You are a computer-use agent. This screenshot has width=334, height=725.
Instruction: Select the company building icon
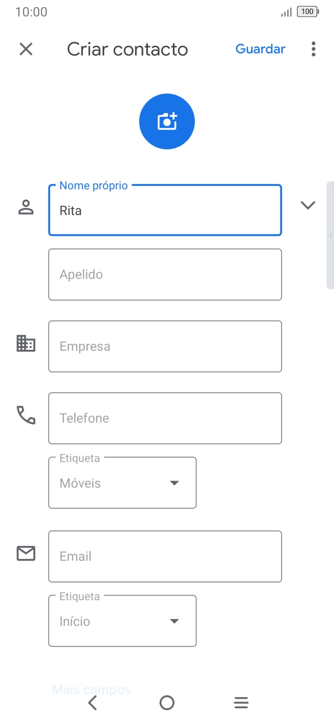(x=26, y=344)
